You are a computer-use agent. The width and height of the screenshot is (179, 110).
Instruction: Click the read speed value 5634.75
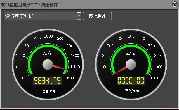[x=47, y=81]
